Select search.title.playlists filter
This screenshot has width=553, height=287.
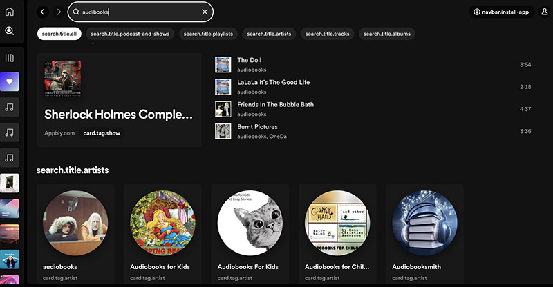coord(208,34)
